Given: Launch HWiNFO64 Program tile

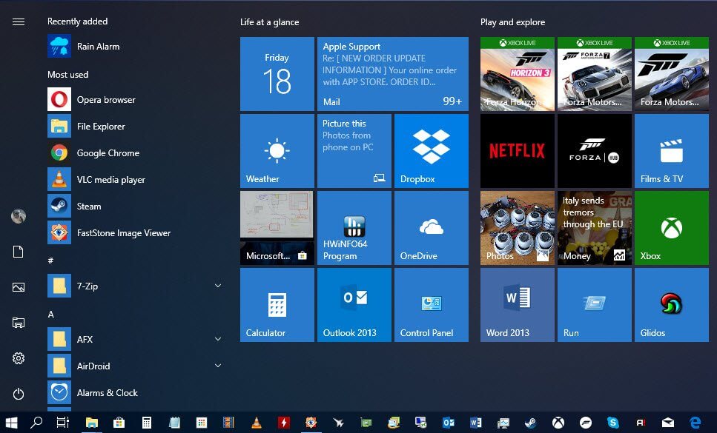Looking at the screenshot, I should click(354, 228).
